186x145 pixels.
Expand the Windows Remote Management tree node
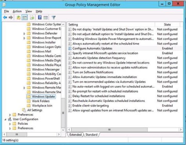[24, 88]
